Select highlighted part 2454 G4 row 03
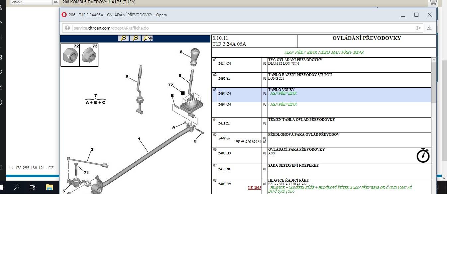This screenshot has height=255, width=454. (x=224, y=93)
